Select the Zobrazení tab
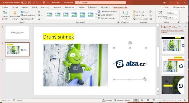189x103 pixels. click(x=92, y=7)
